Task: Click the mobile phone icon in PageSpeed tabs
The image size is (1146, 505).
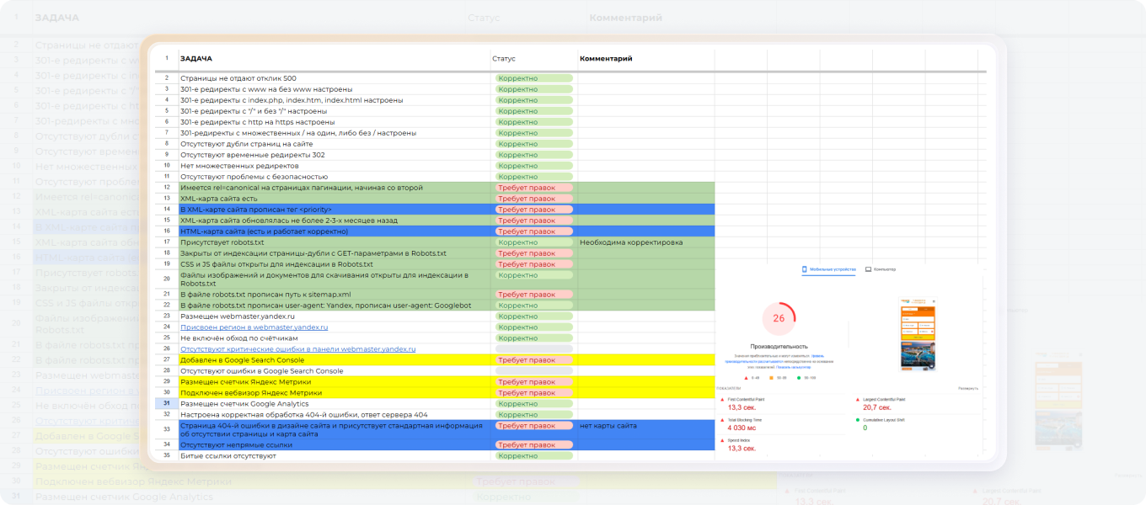Action: pos(804,269)
